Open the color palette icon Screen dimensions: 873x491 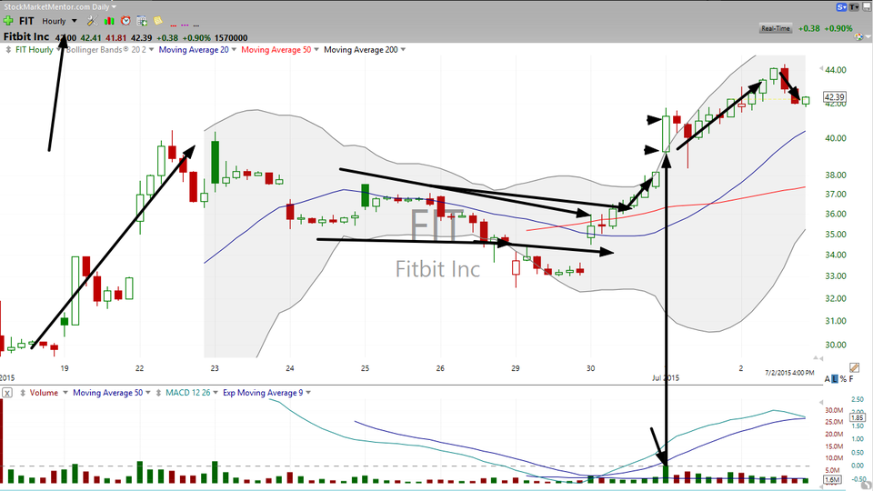[x=859, y=36]
